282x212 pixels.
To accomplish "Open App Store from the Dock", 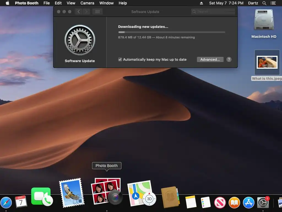I will point(249,202).
